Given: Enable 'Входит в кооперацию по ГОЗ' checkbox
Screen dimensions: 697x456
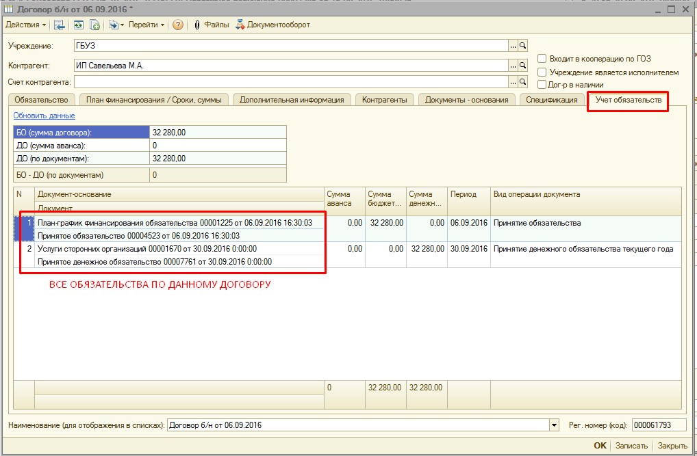Looking at the screenshot, I should (542, 59).
